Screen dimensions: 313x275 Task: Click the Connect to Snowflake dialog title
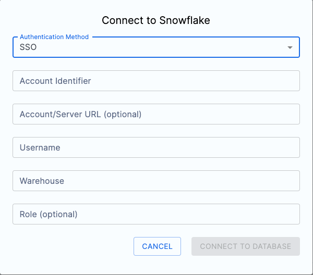coord(156,20)
